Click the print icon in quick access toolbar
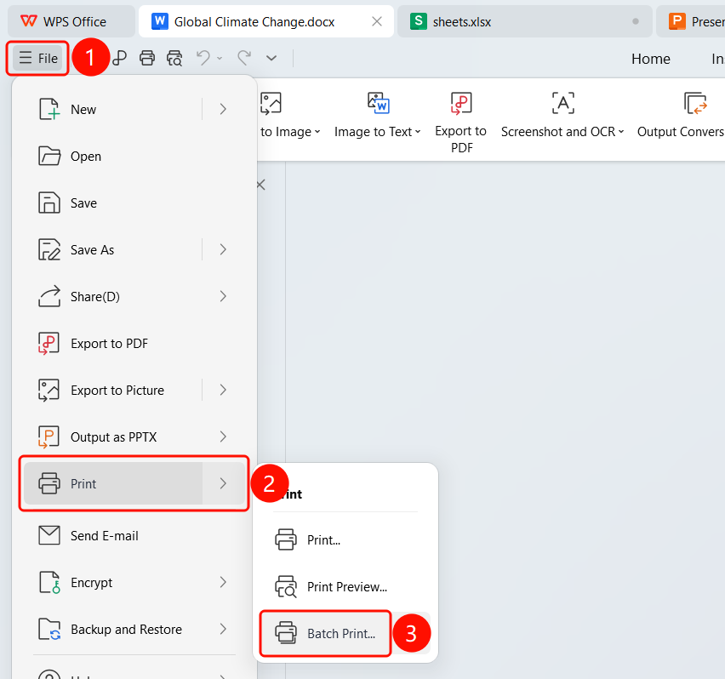The height and width of the screenshot is (679, 725). click(147, 58)
